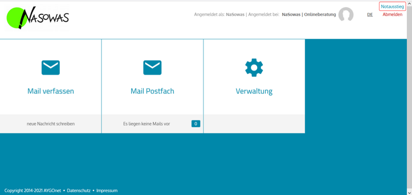Viewport: 412px width, 195px height.
Task: Open the Verwaltung tile title
Action: (254, 91)
